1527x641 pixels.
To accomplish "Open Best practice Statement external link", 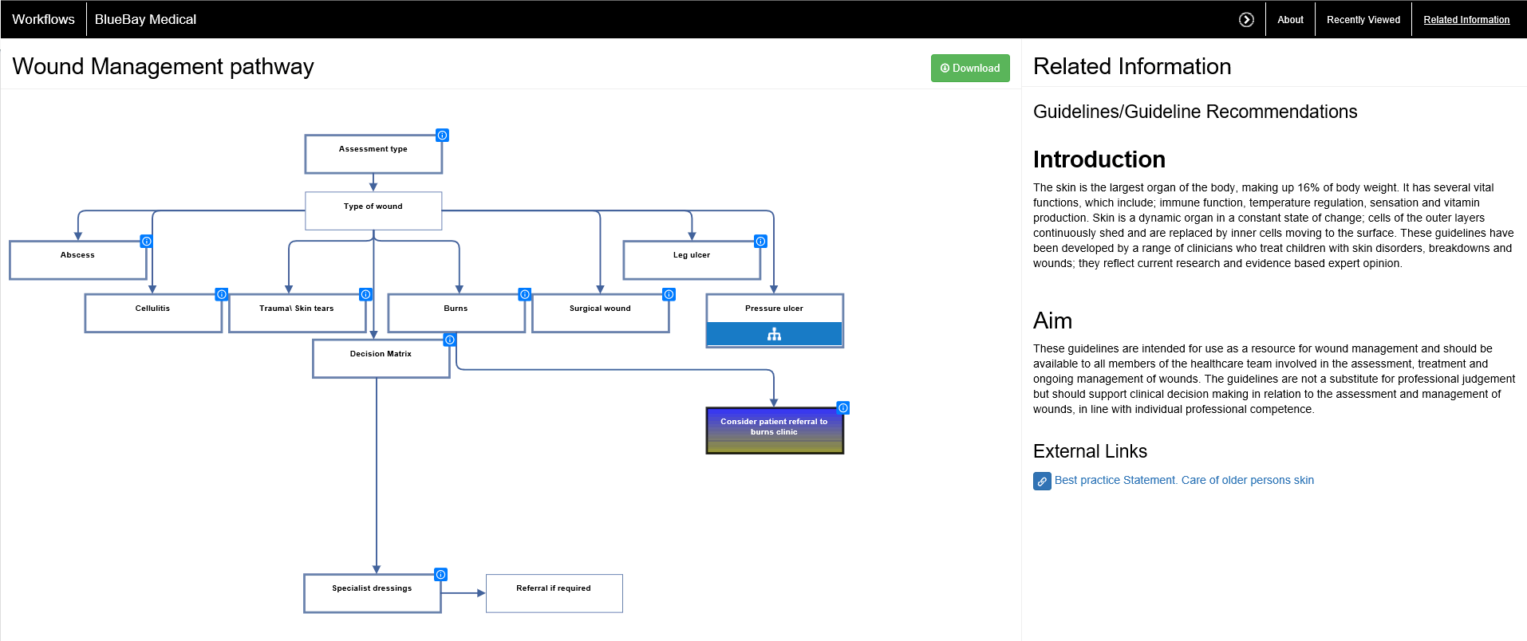I will 1183,480.
